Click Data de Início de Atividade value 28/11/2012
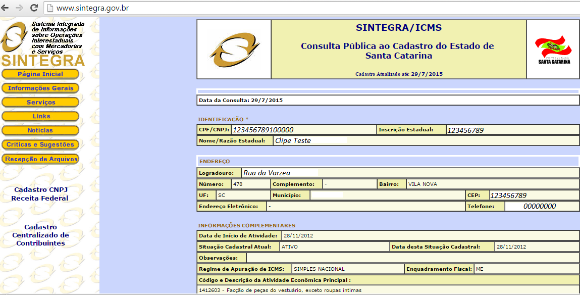580x295 pixels. [x=298, y=235]
